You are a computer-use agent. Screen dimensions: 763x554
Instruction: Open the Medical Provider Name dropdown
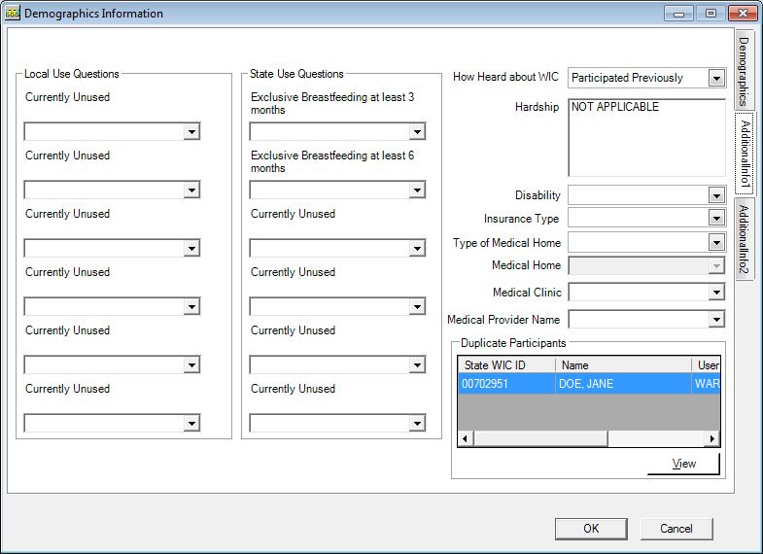point(716,320)
